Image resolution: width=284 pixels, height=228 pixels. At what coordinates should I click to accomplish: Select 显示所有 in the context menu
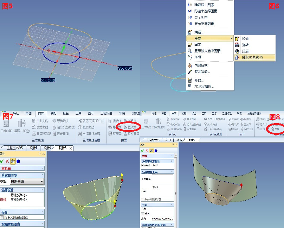pyautogui.click(x=210, y=17)
